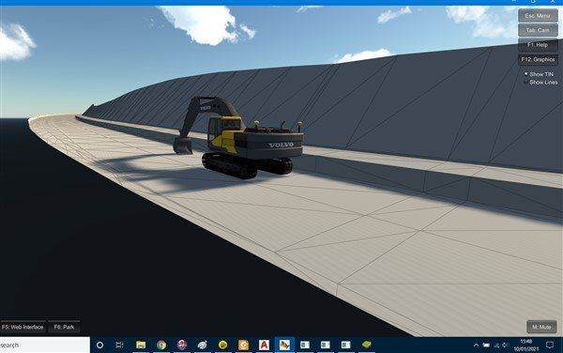Click the F6: Park button
563x353 pixels.
(x=64, y=327)
